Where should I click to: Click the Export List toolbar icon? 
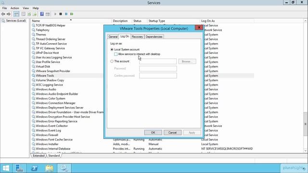[x=35, y=14]
